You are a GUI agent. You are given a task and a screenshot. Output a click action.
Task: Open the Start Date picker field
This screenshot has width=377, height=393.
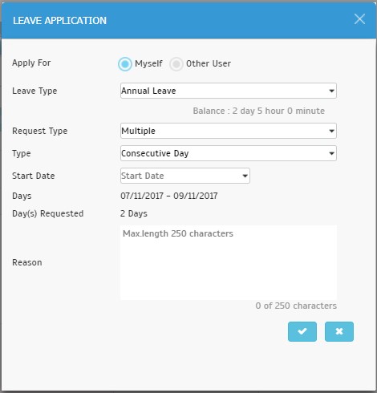pyautogui.click(x=185, y=176)
